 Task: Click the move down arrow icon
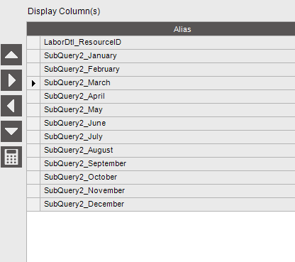click(11, 131)
